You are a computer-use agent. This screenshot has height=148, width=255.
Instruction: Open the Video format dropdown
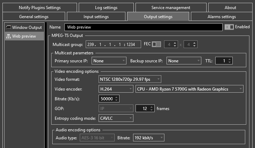click(x=130, y=79)
